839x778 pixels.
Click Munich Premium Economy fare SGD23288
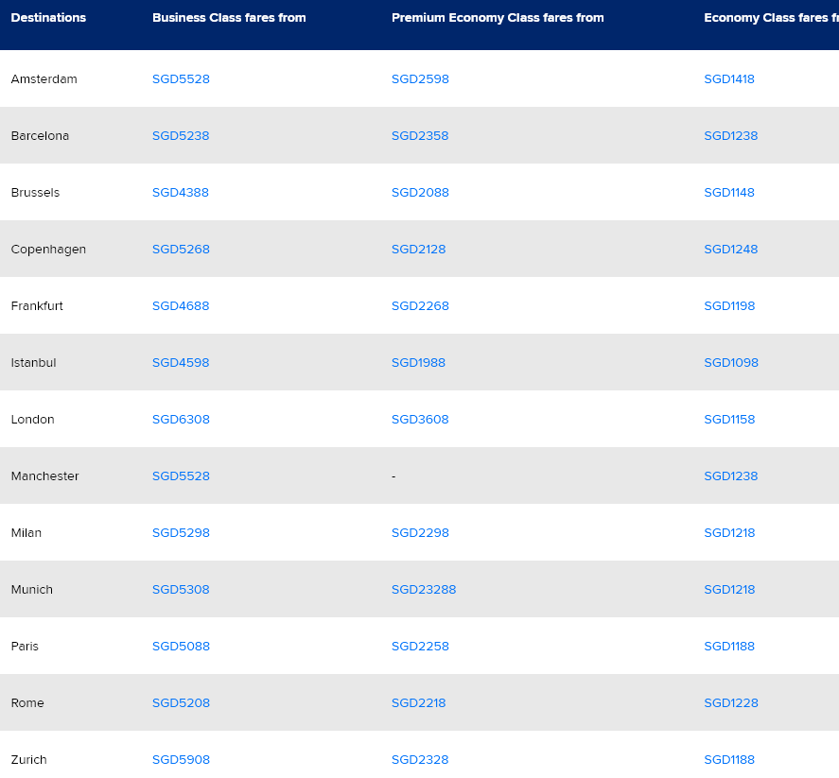click(x=424, y=590)
